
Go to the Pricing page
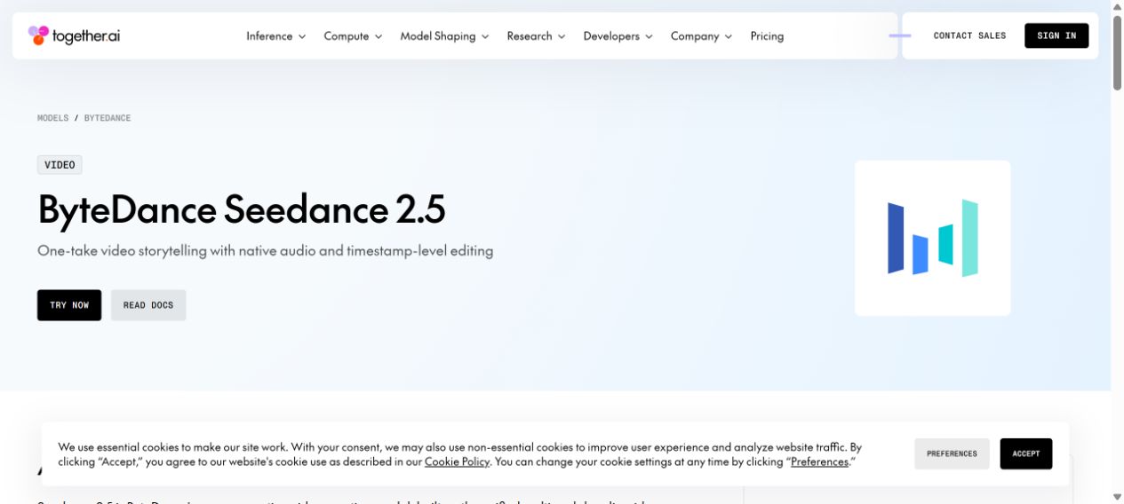click(x=767, y=36)
